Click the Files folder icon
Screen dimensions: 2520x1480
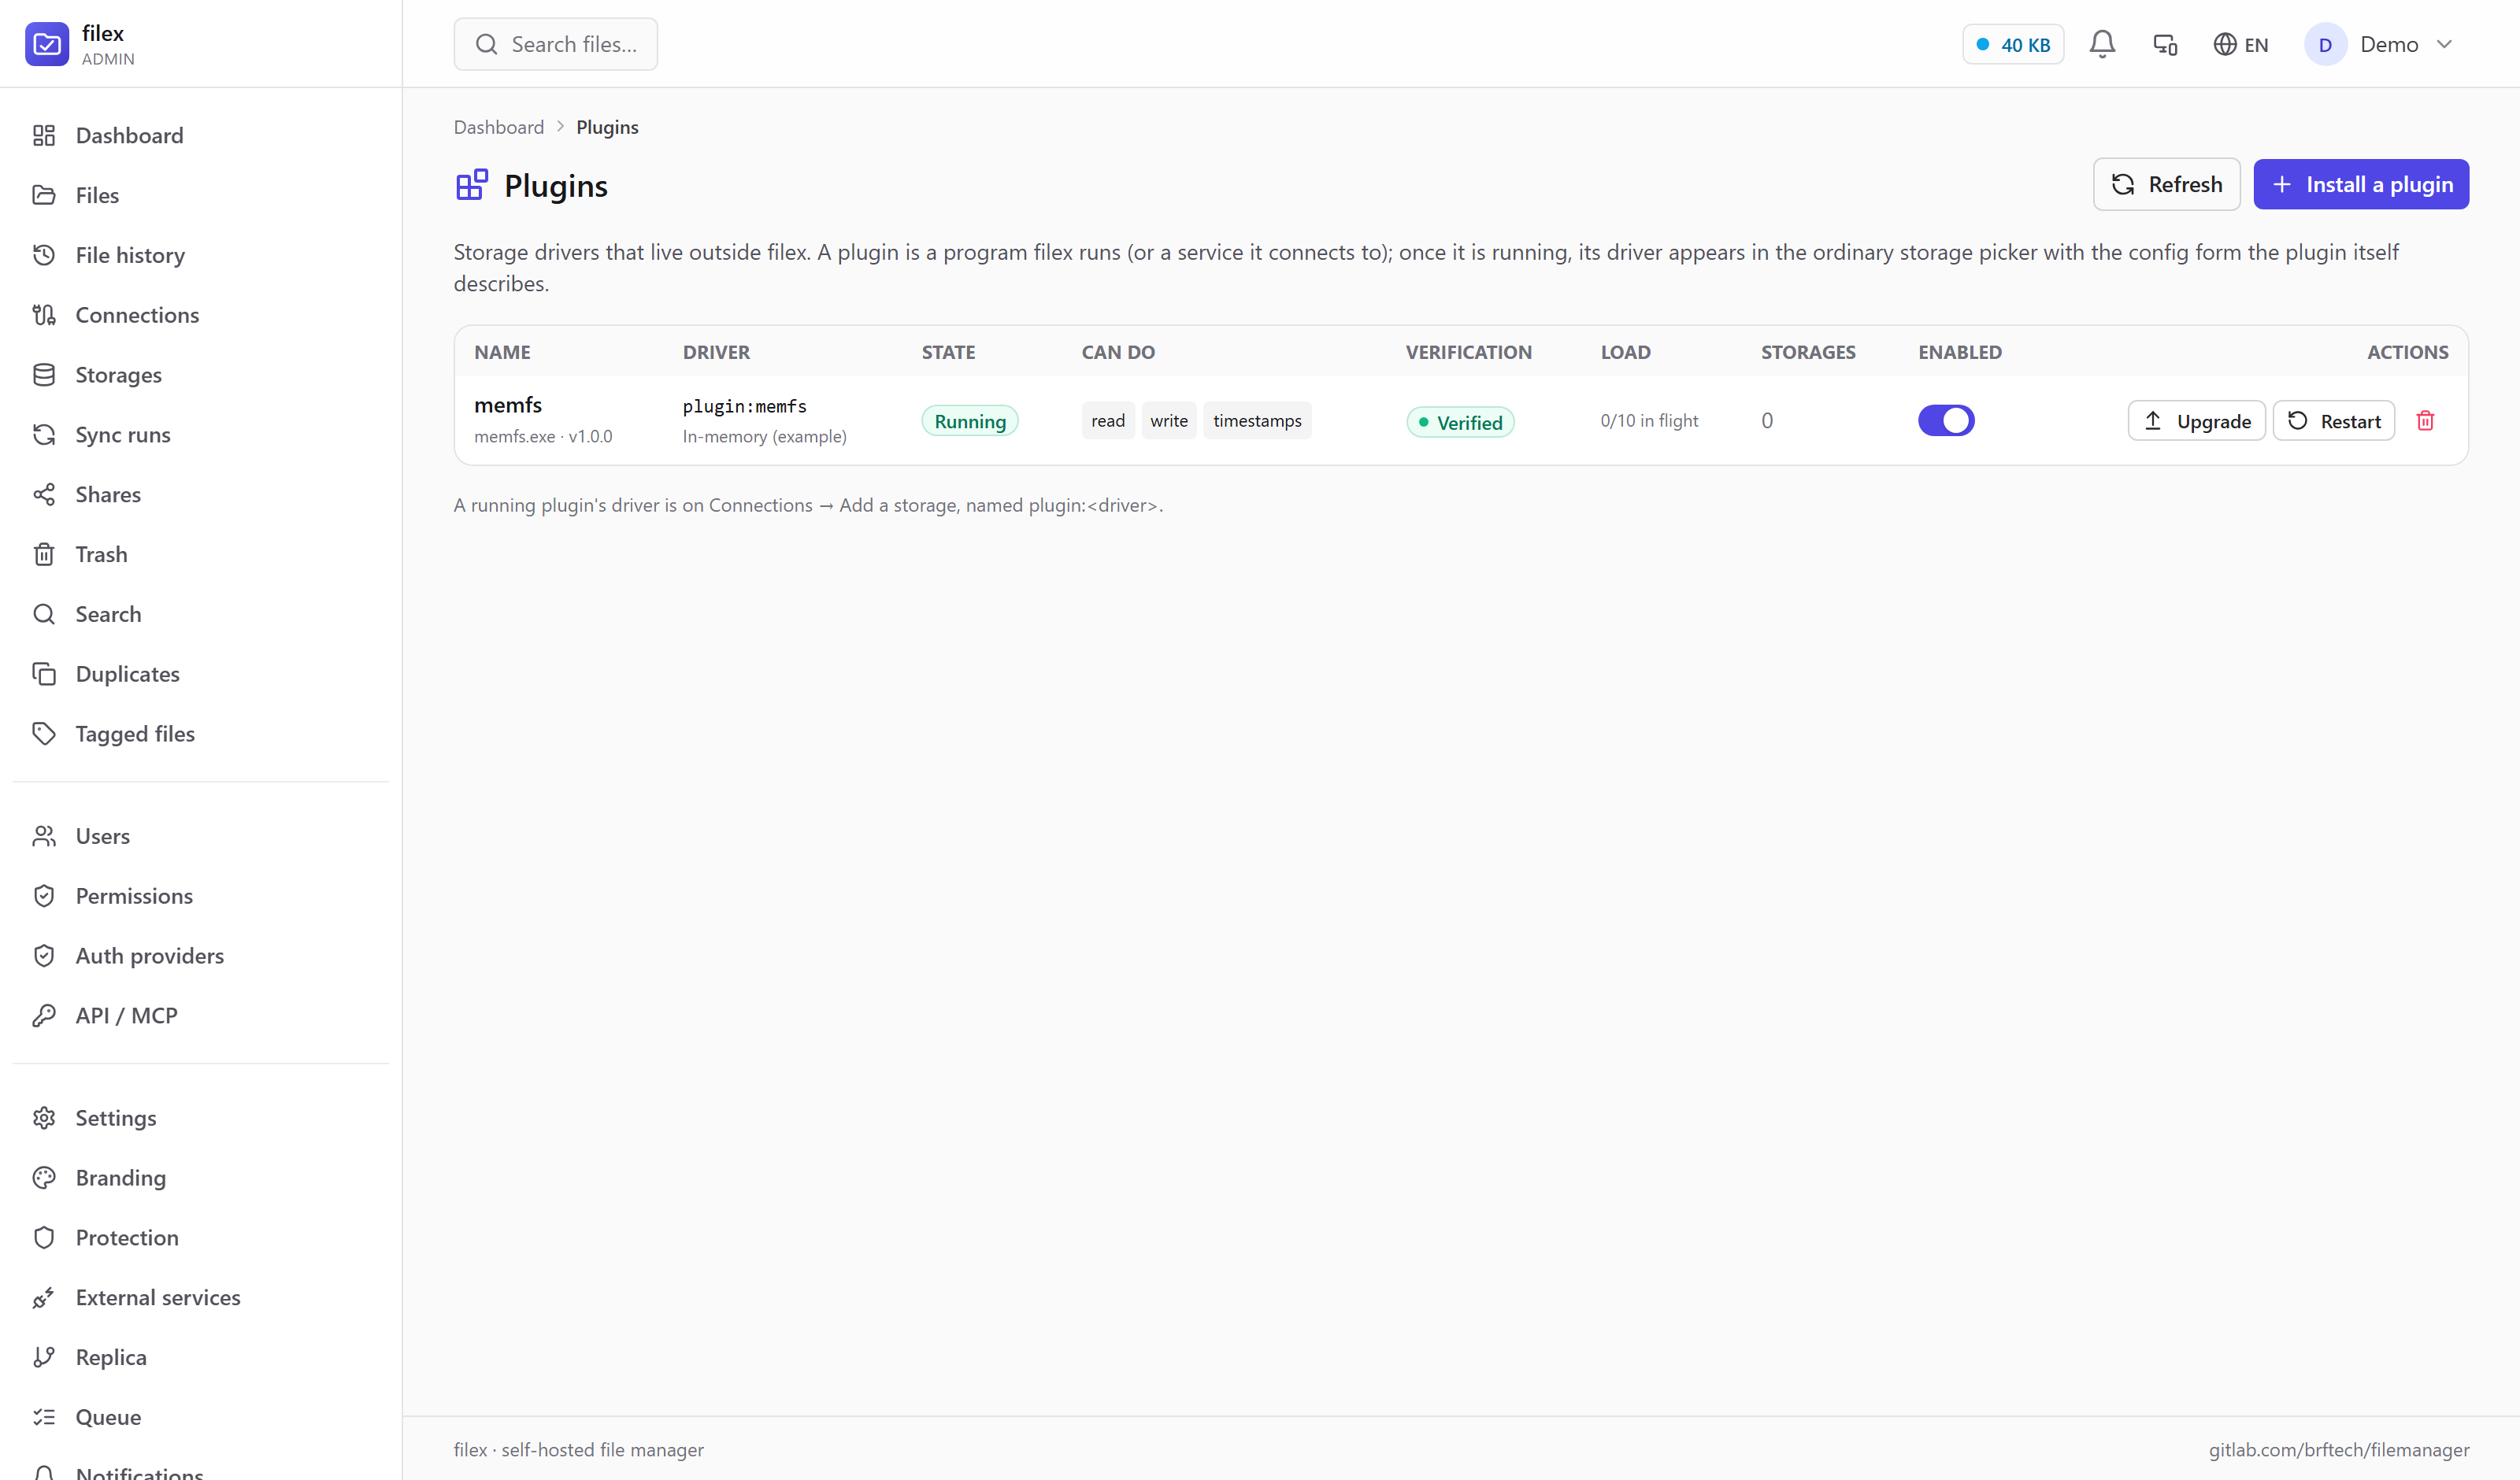pyautogui.click(x=44, y=195)
